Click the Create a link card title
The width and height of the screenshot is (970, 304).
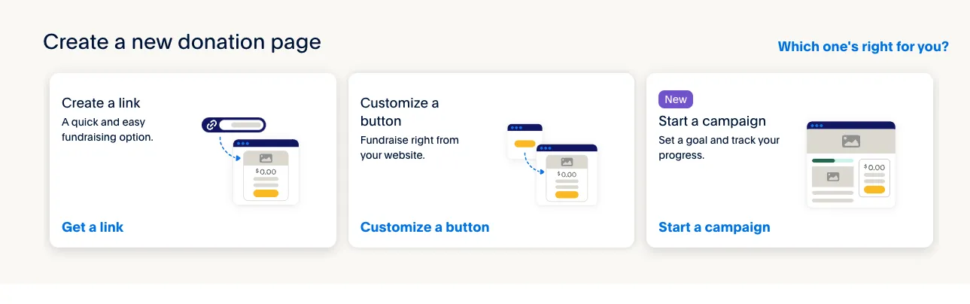click(x=101, y=103)
